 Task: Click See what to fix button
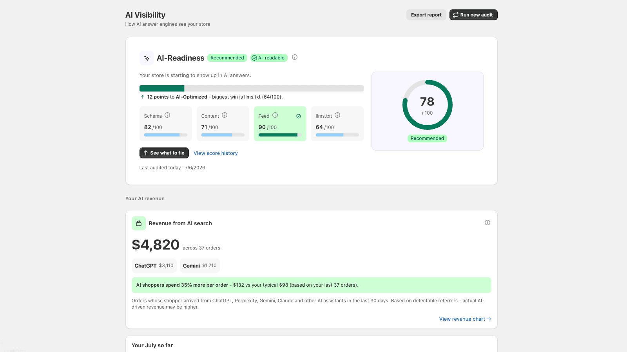click(164, 153)
